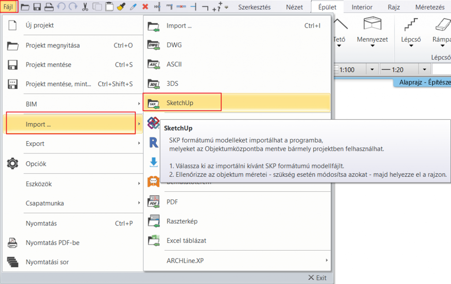Open the dropdown arrow under Mennyezet
The width and height of the screenshot is (451, 284).
coord(373,46)
